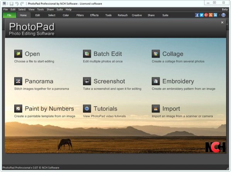The image size is (231, 172).
Task: Click the Screenshot capture icon
Action: (x=87, y=81)
